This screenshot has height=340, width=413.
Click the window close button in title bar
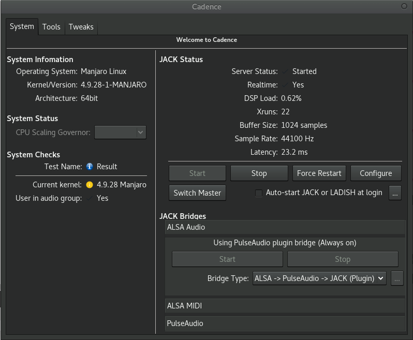pos(404,6)
